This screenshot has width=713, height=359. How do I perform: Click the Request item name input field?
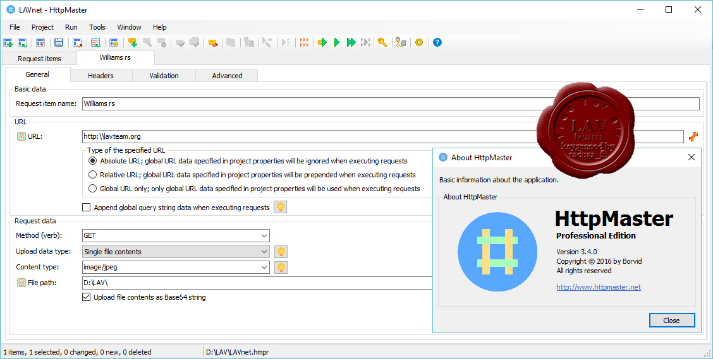click(x=391, y=103)
